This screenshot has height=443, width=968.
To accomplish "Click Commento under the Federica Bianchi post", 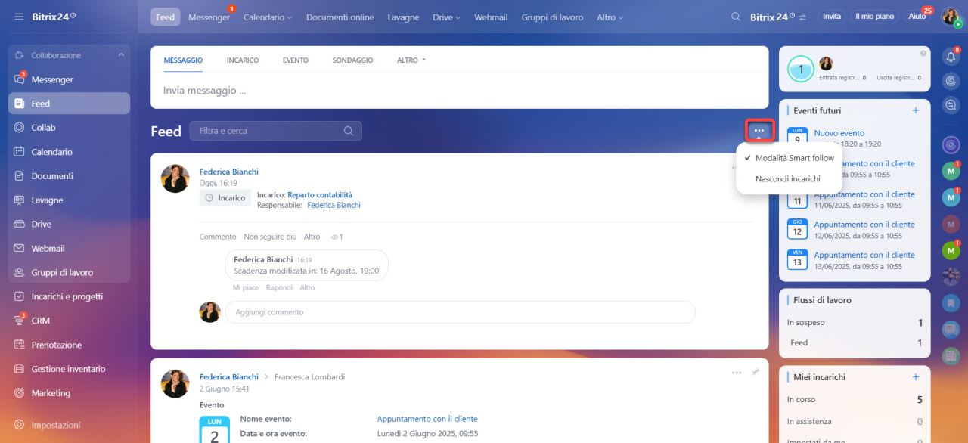I will [218, 237].
